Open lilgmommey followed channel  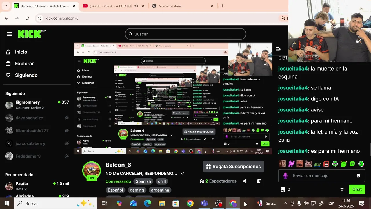coord(37,105)
